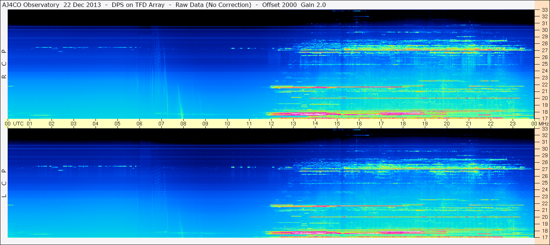Select the 27 MHz tick on the RCP scale
550x245 pixels.
coord(544,50)
